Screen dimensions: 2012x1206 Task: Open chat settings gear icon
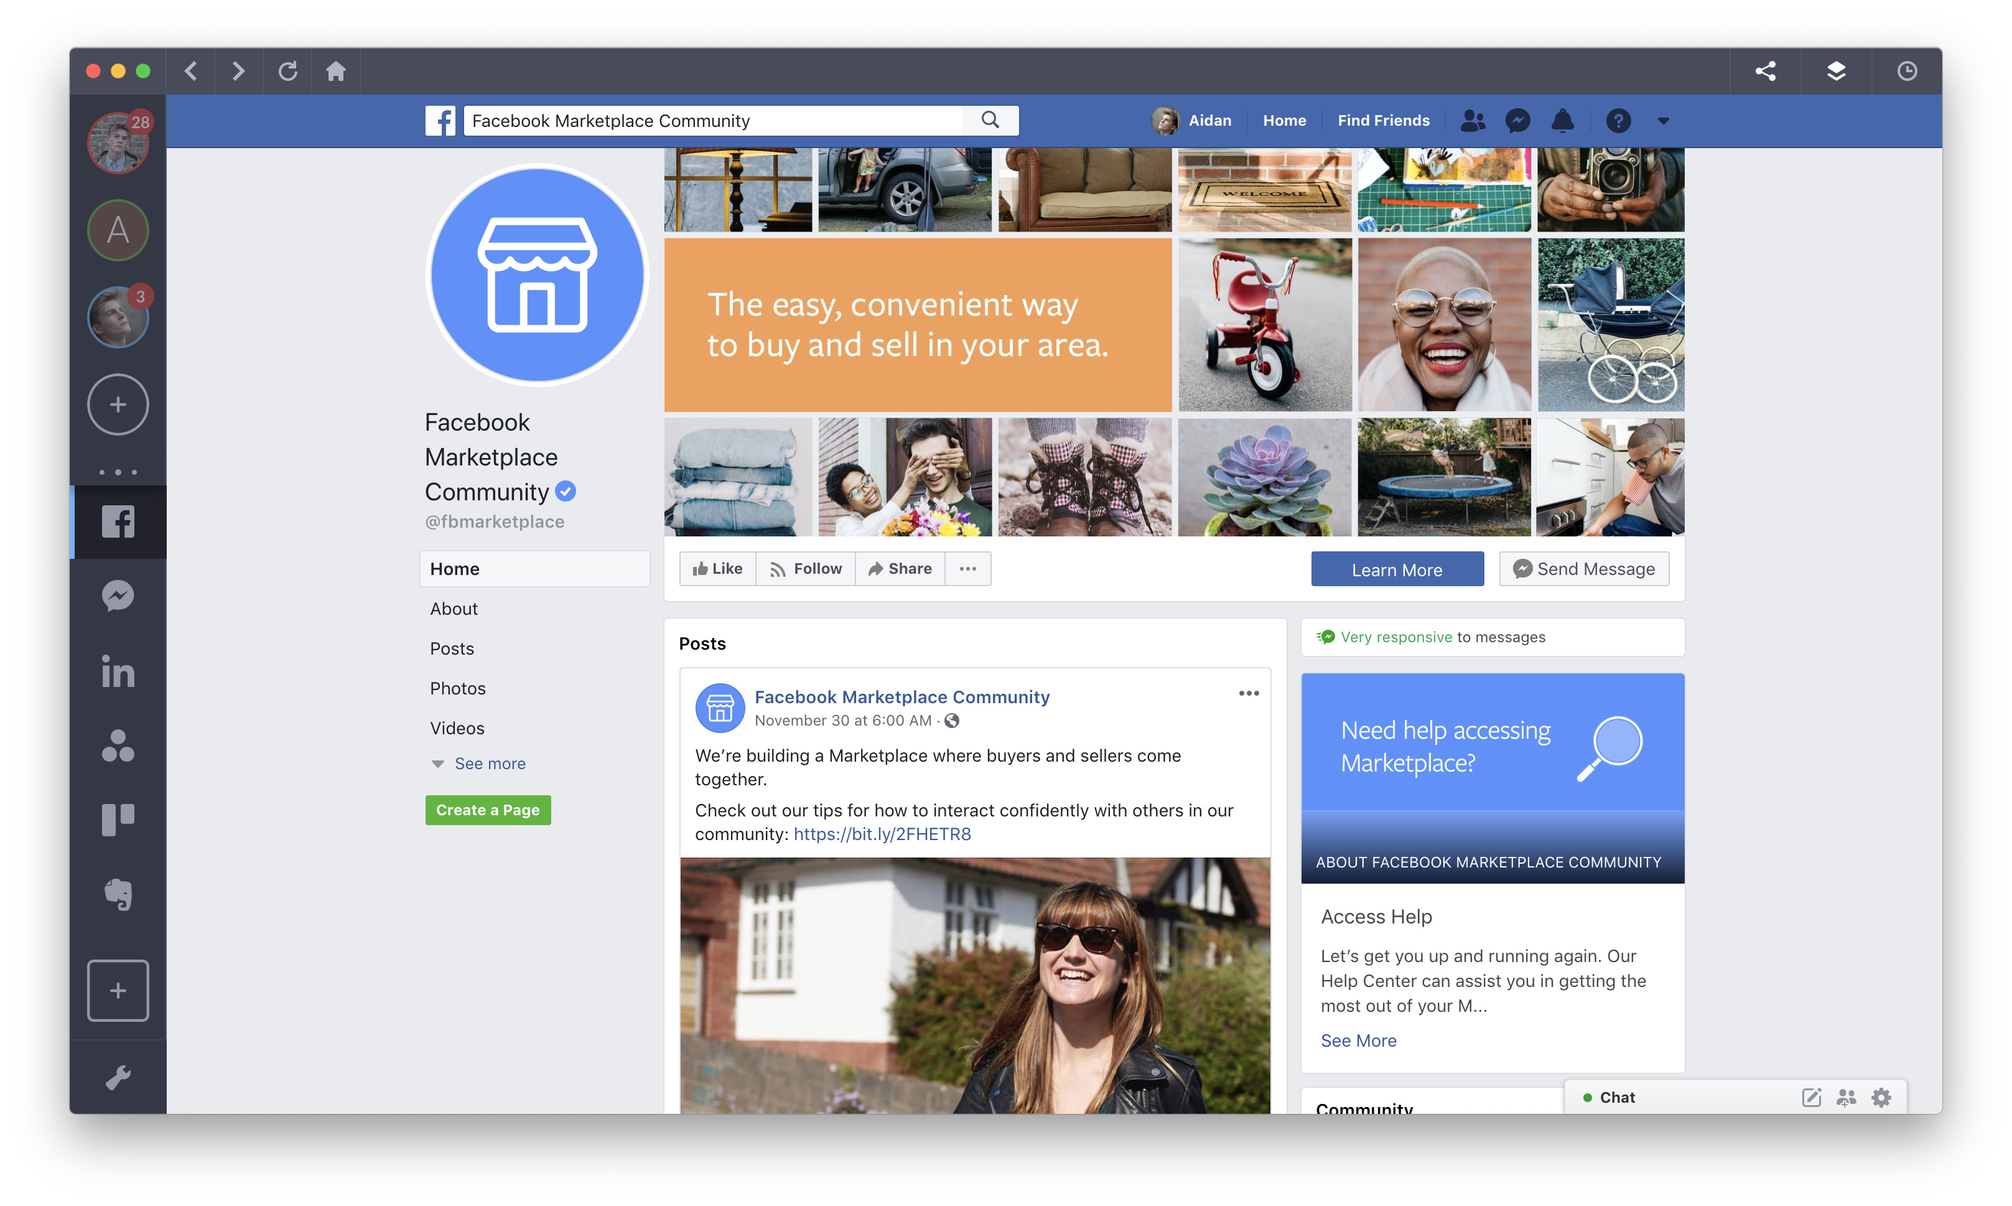[1881, 1097]
